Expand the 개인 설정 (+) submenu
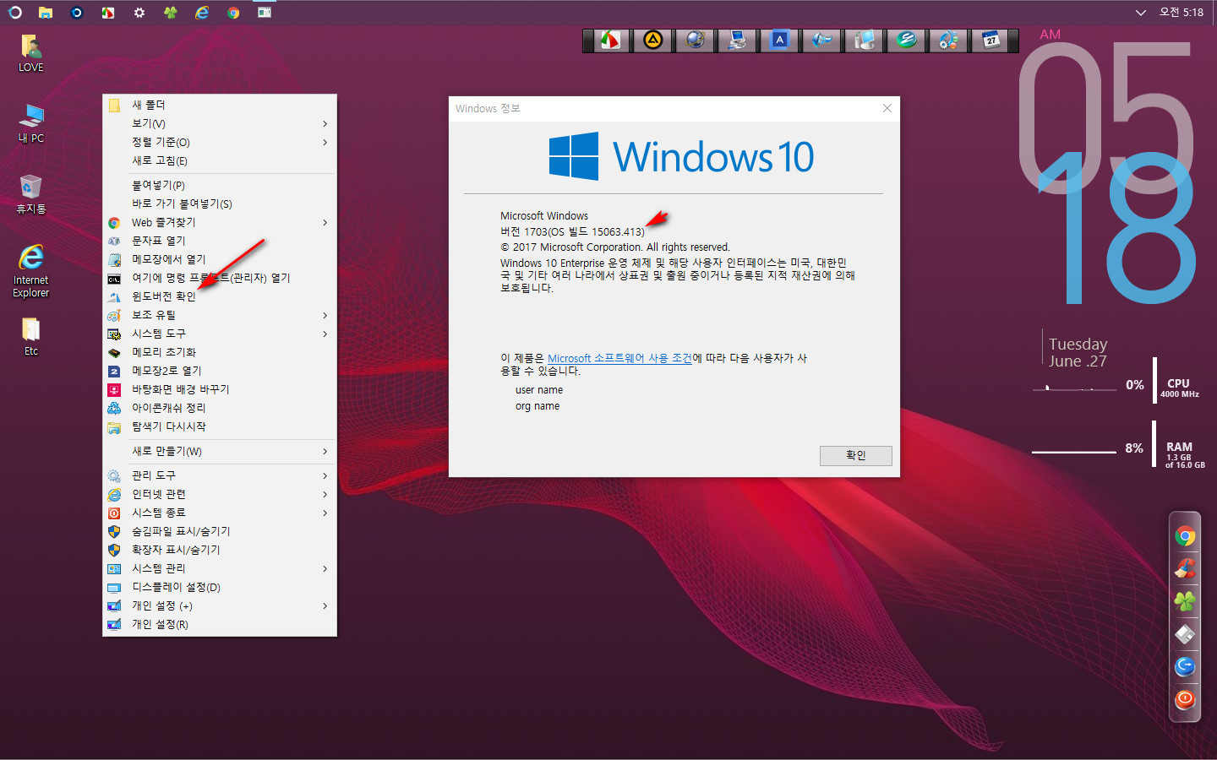This screenshot has height=760, width=1217. click(x=220, y=605)
